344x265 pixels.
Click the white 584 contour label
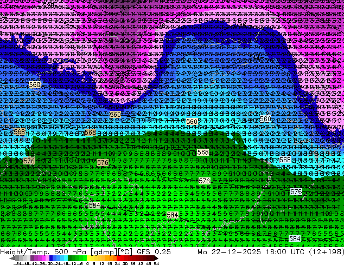(295, 239)
